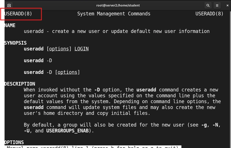Close the terminal window
Image resolution: width=231 pixels, height=148 pixels.
pos(227,5)
